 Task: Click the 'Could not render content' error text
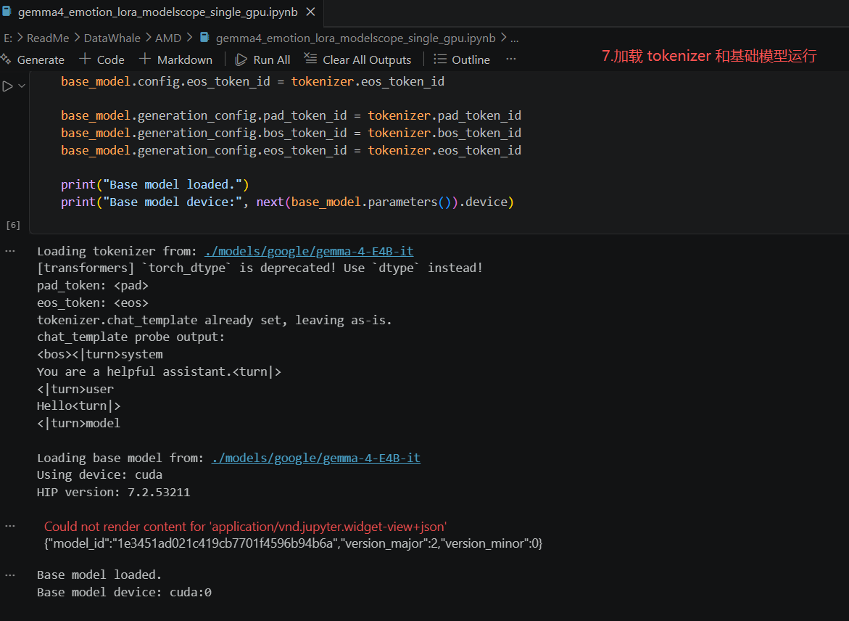coord(245,526)
